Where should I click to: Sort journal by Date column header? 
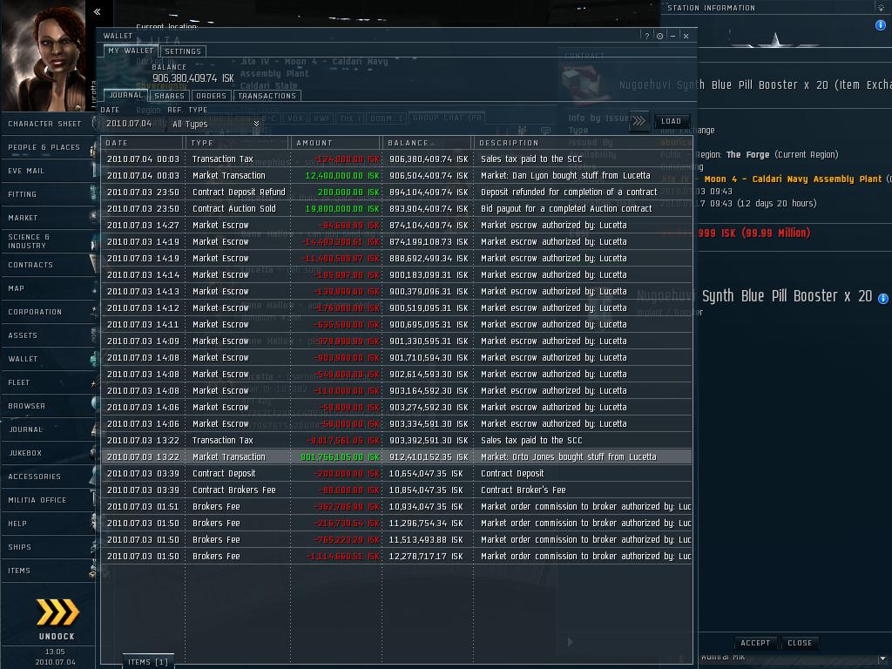pyautogui.click(x=143, y=143)
